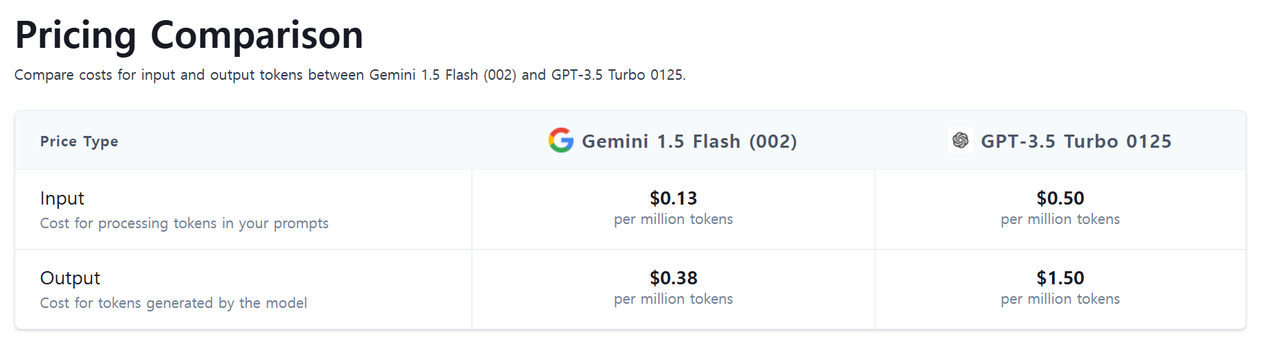
Task: Select the Output row label
Action: click(x=70, y=278)
